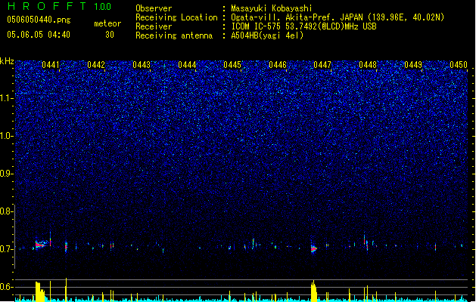Click the HROFFT 1.0.0 title text
This screenshot has width=476, height=302.
coord(59,6)
